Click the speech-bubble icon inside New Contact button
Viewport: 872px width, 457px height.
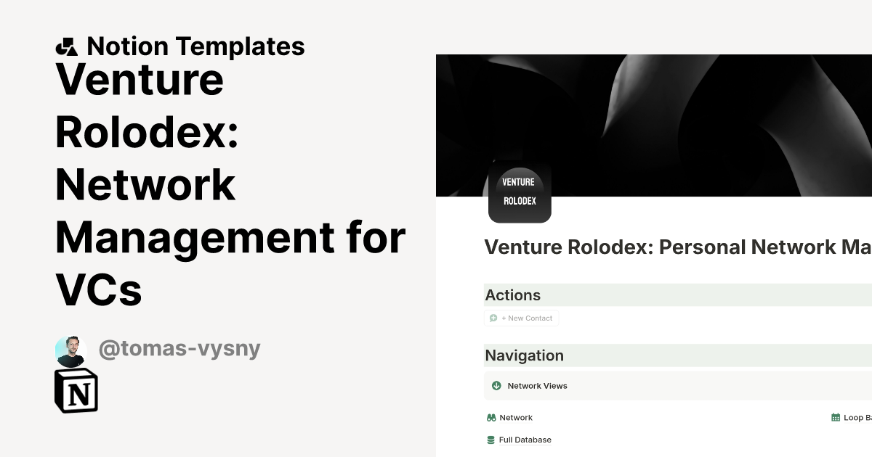point(494,318)
